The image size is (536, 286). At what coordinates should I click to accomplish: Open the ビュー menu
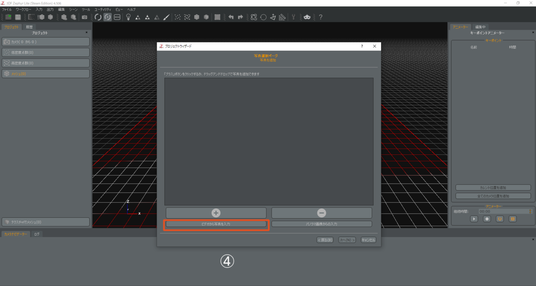click(x=119, y=9)
